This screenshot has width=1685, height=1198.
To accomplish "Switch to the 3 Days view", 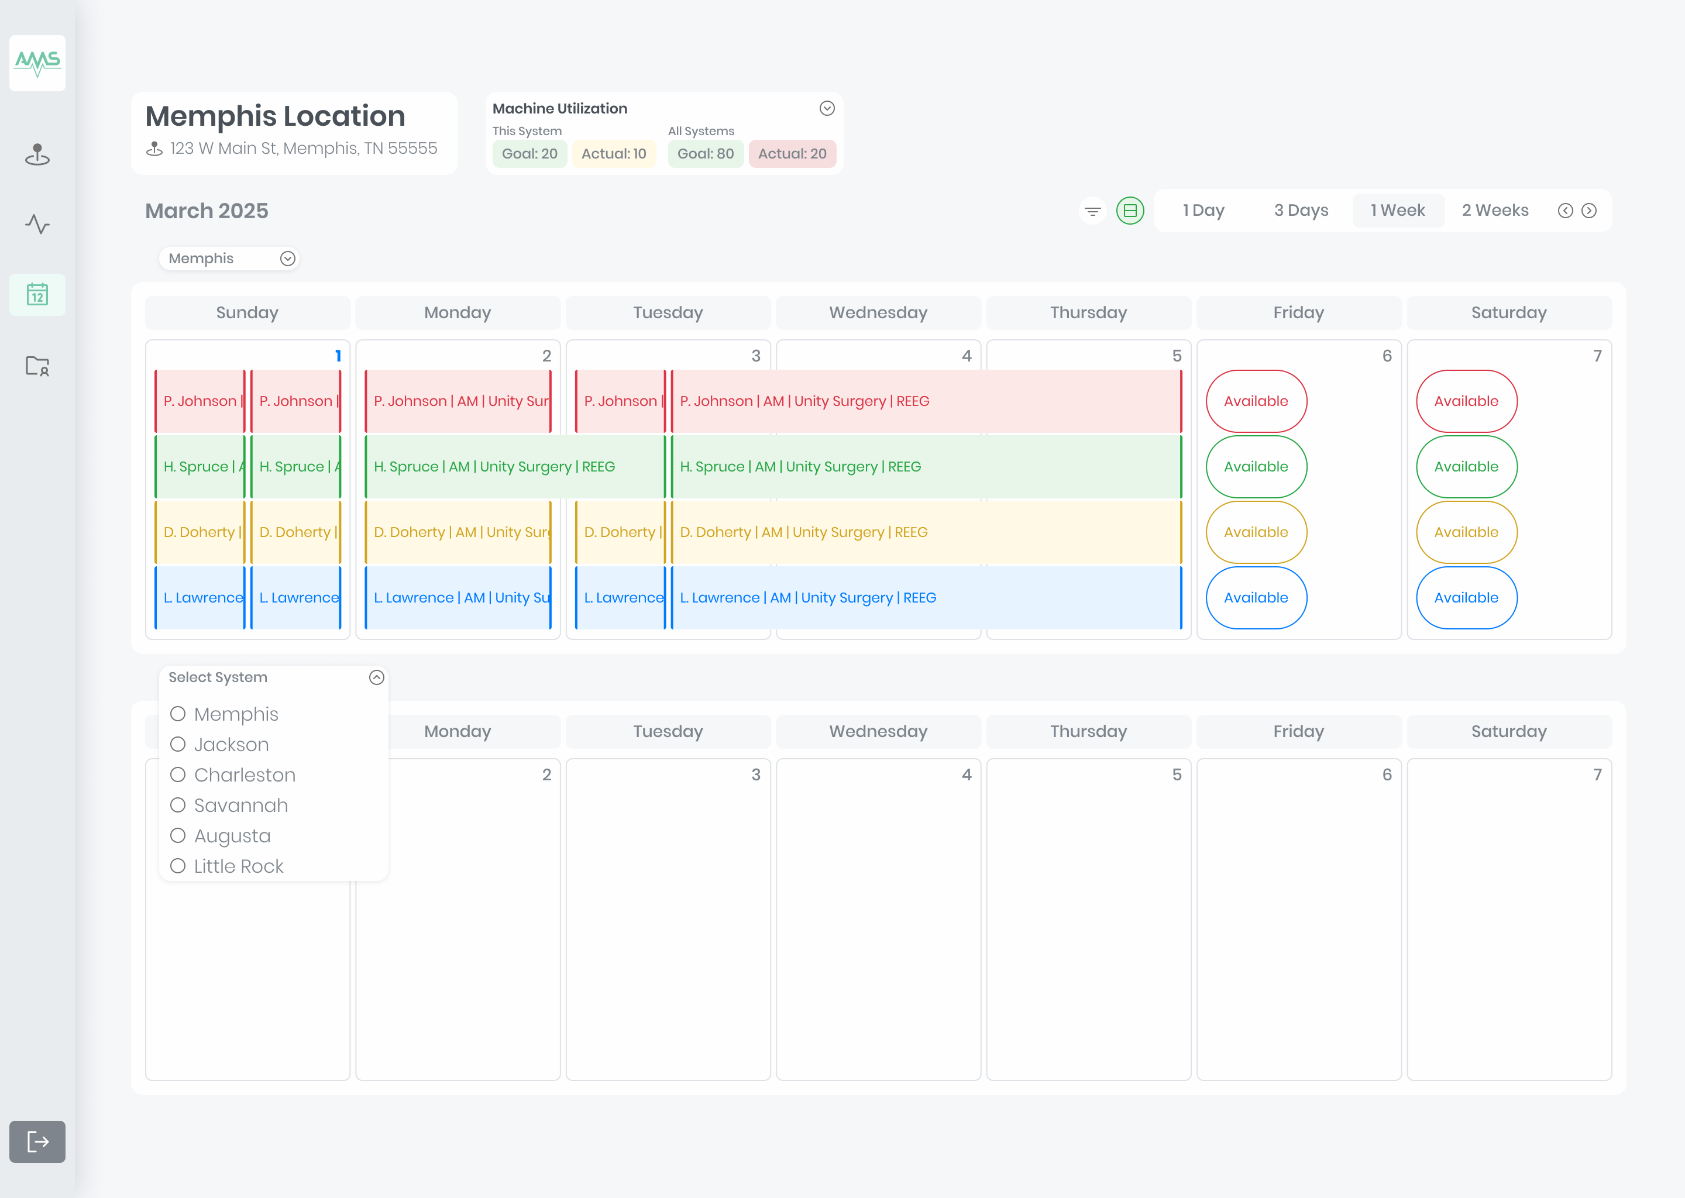I will coord(1301,211).
